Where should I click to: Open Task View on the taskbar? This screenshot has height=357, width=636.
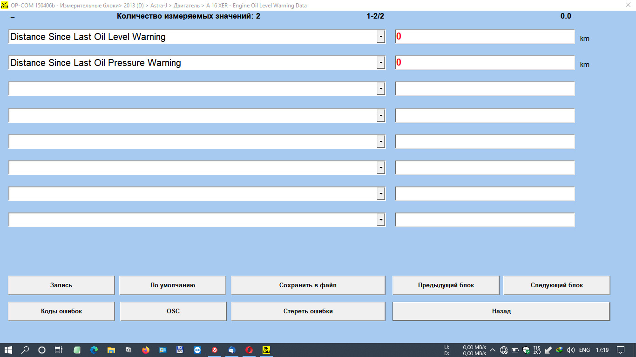58,350
